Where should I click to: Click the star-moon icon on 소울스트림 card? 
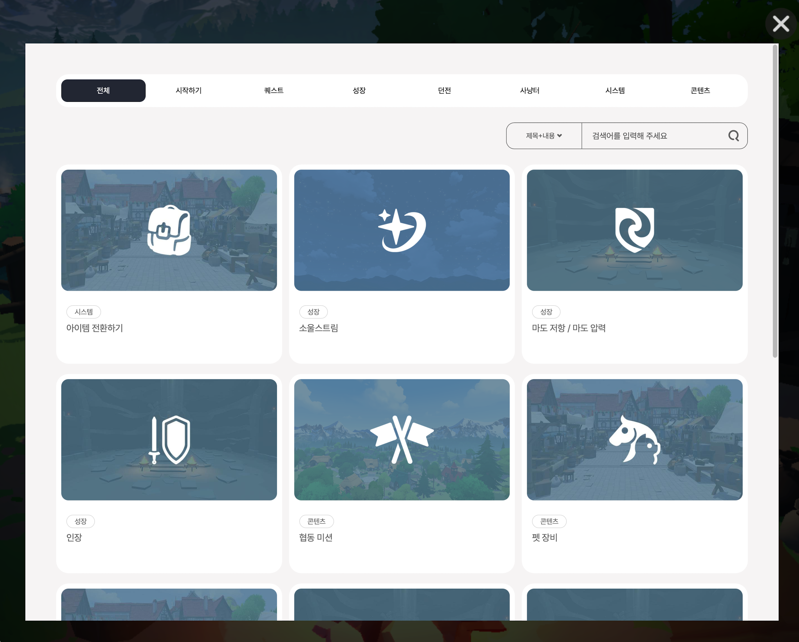click(x=402, y=230)
